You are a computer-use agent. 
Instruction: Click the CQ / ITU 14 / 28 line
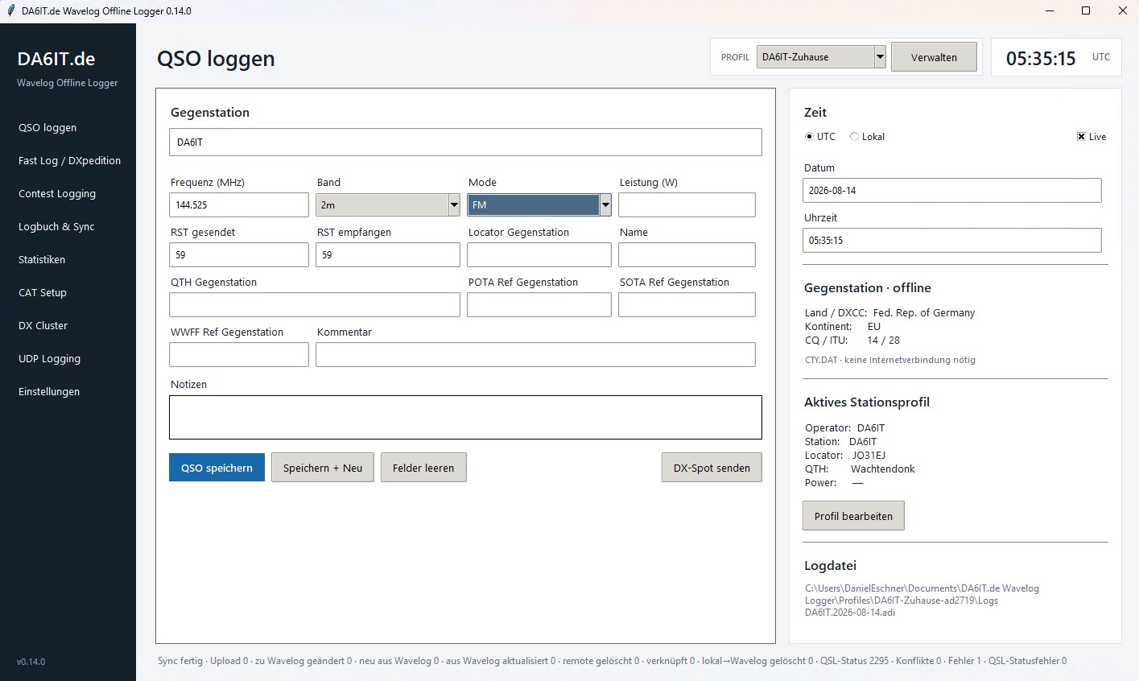tap(852, 340)
